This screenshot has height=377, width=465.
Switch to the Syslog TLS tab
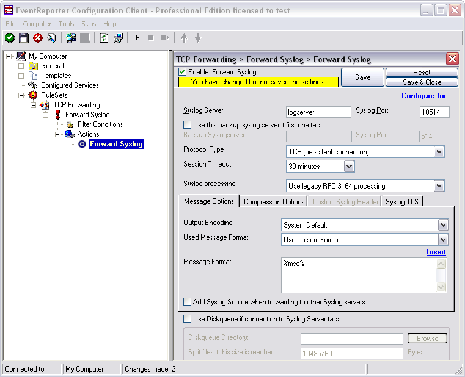[x=402, y=202]
